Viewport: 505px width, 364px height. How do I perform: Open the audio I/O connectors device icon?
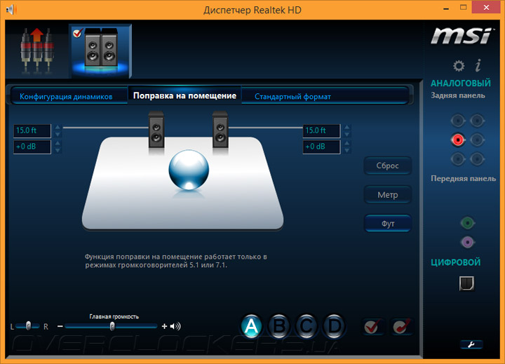click(37, 51)
